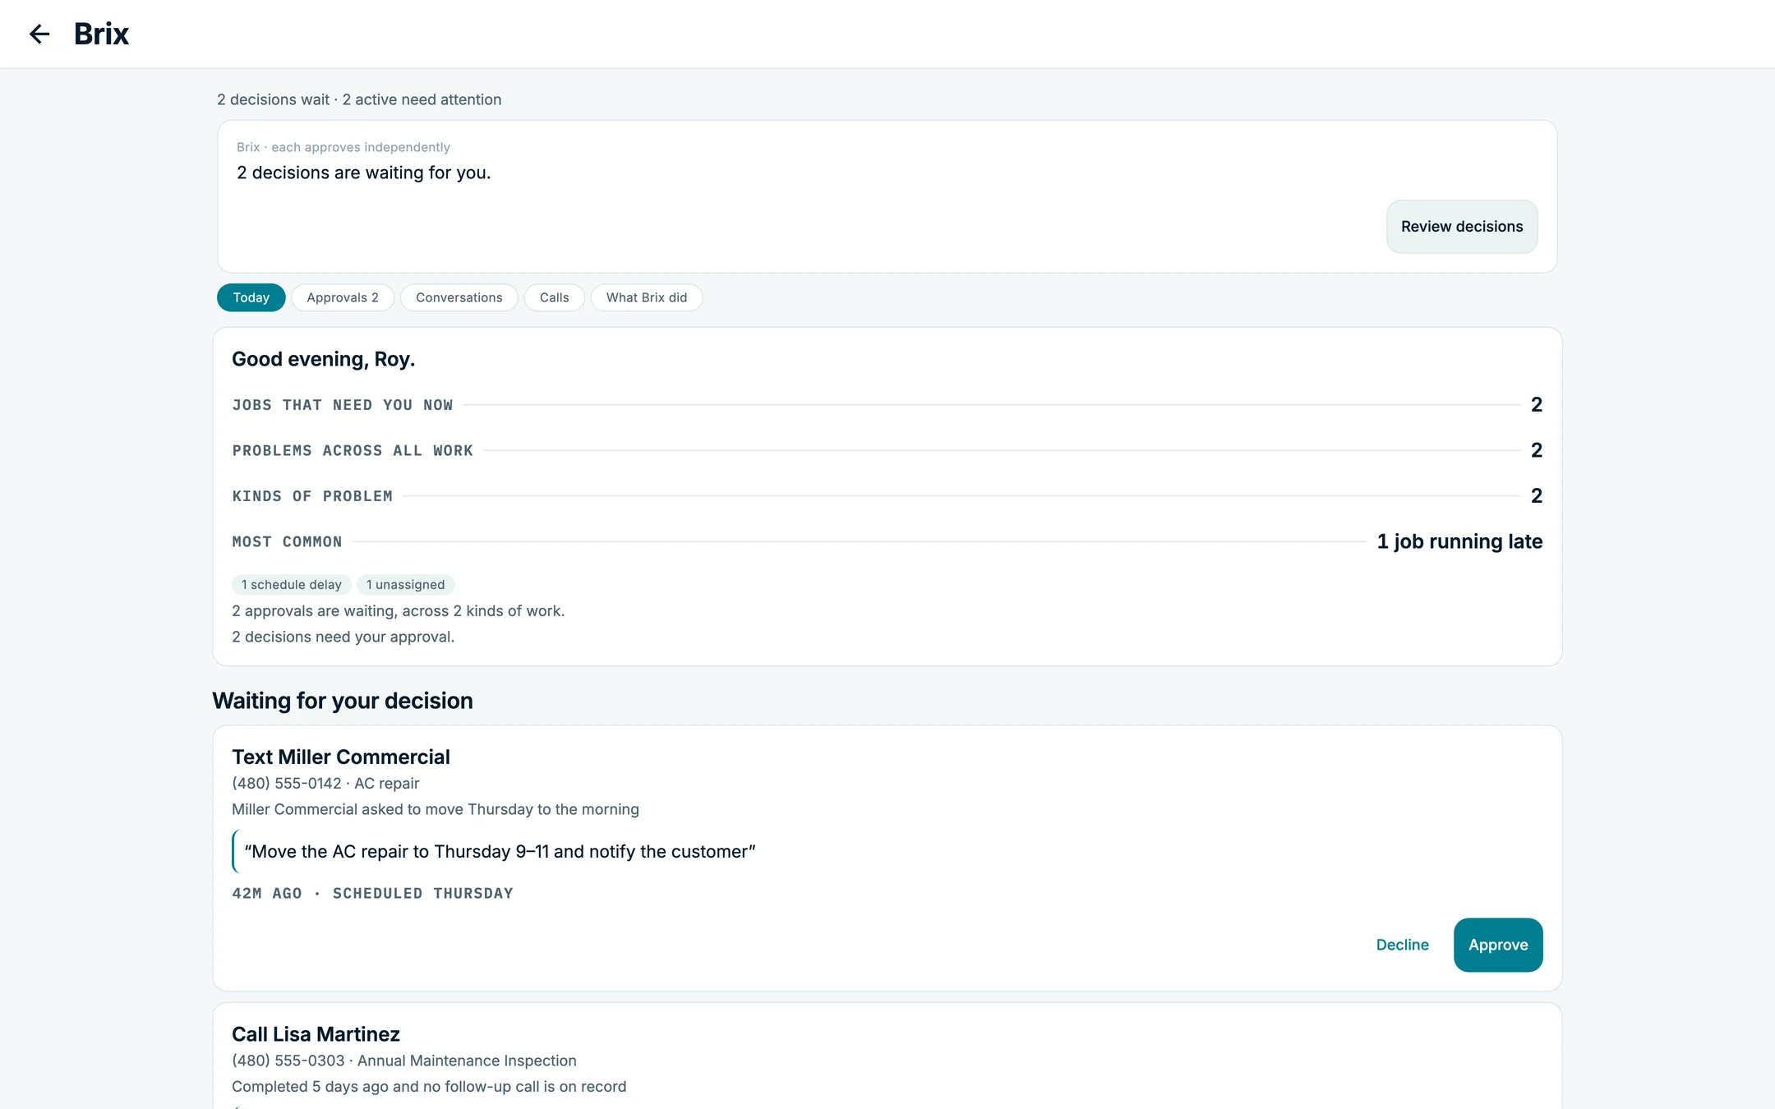Click Brix each approves independently caption

(x=343, y=147)
